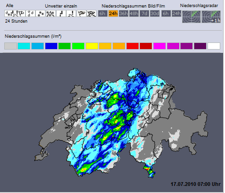Play the 24h precipitation film
This screenshot has width=225, height=193.
coord(176,14)
